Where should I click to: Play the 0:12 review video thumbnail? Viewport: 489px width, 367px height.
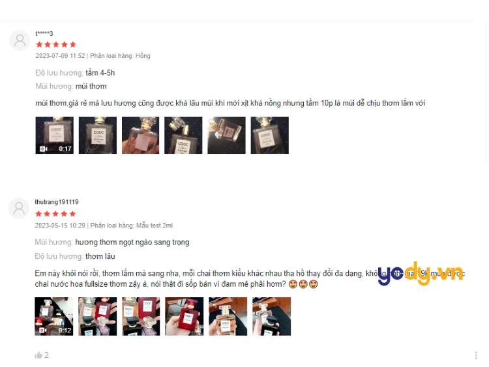pyautogui.click(x=54, y=317)
